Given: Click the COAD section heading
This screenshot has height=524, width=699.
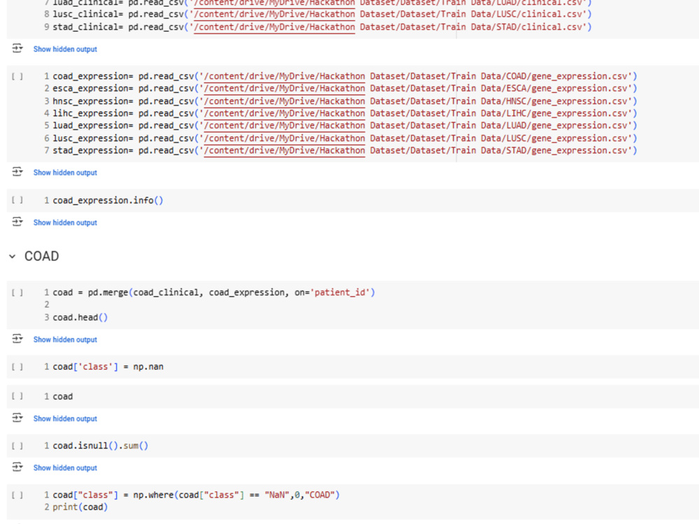Looking at the screenshot, I should point(41,256).
